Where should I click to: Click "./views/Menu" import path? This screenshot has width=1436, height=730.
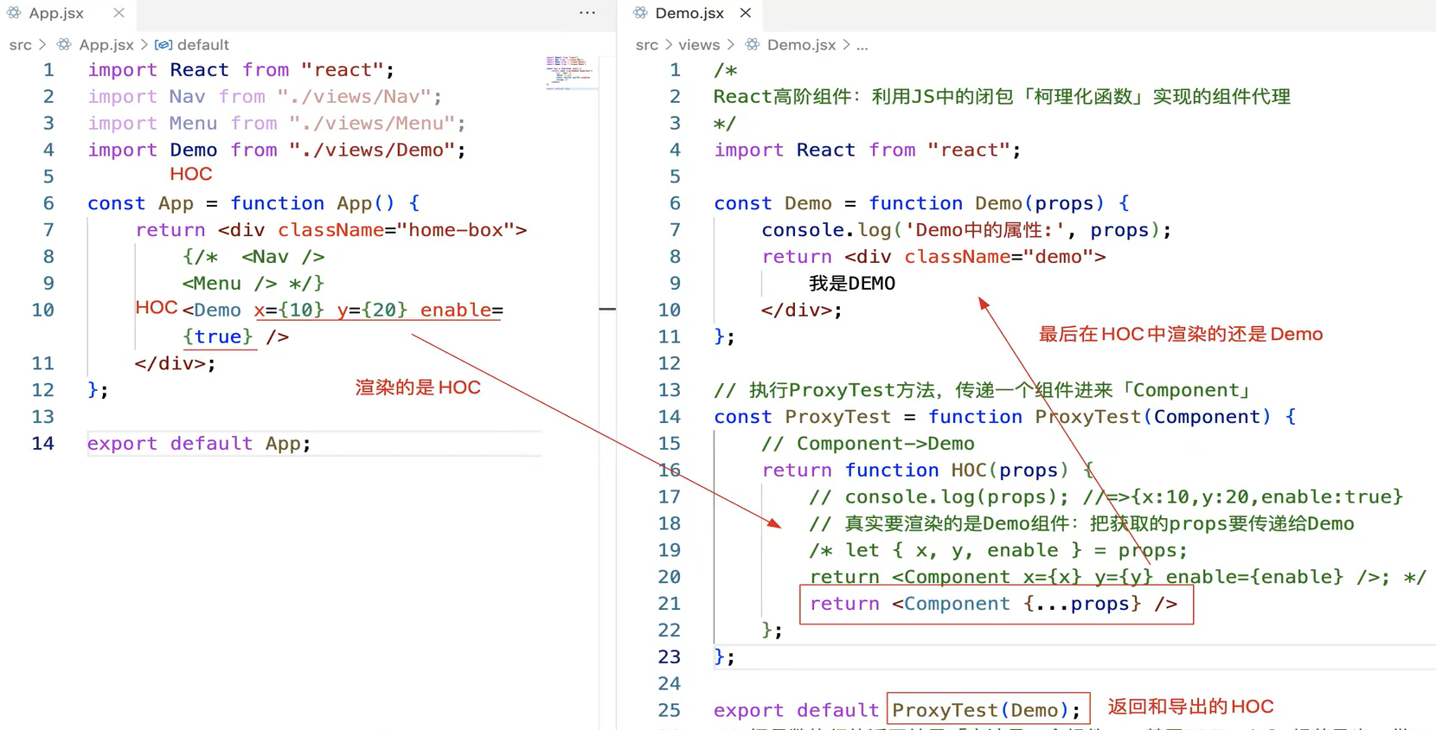372,124
